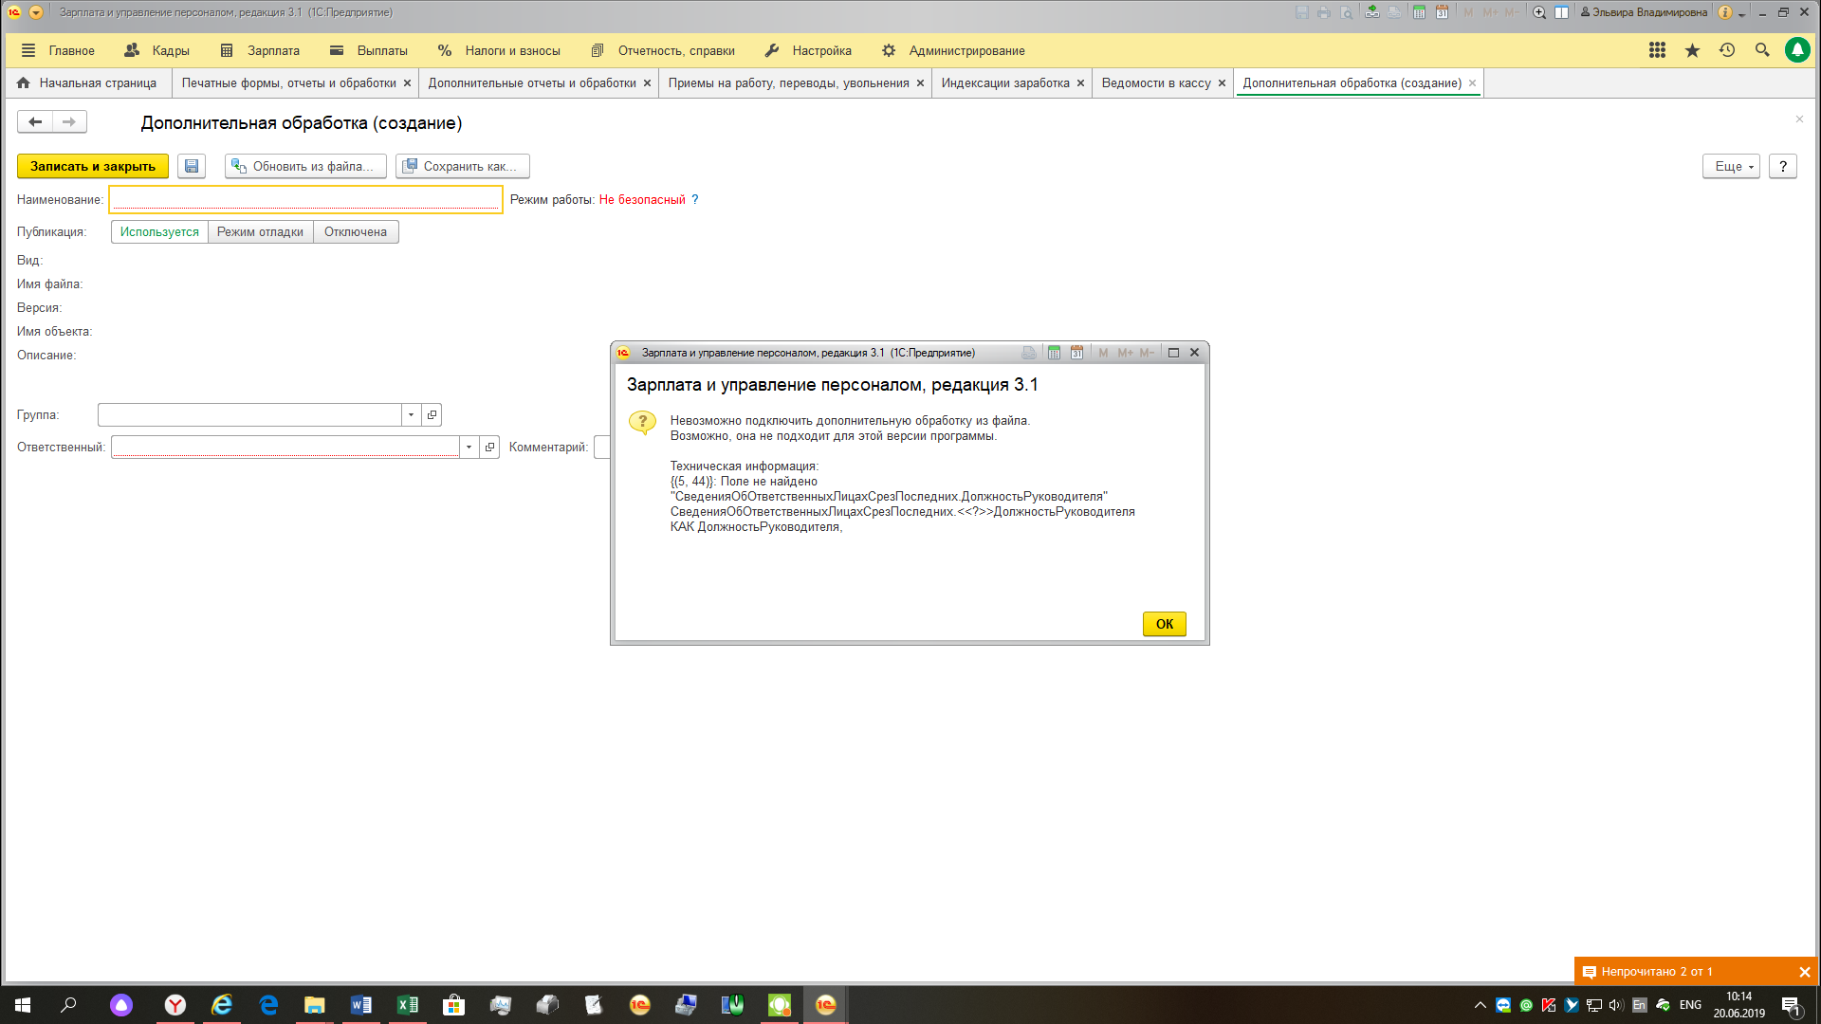This screenshot has width=1821, height=1024.
Task: Open form help question button
Action: [x=1783, y=166]
